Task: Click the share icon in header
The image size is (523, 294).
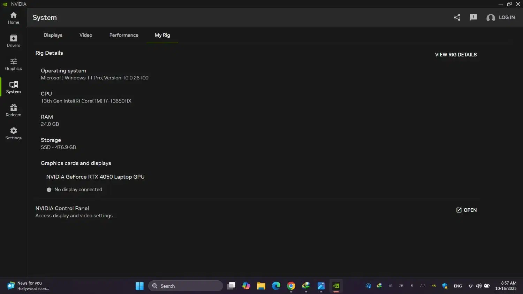Action: 457,17
